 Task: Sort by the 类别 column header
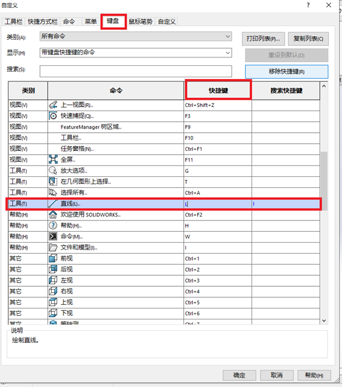click(x=28, y=91)
